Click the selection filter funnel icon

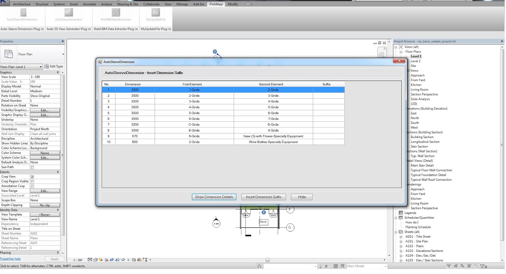click(x=482, y=266)
